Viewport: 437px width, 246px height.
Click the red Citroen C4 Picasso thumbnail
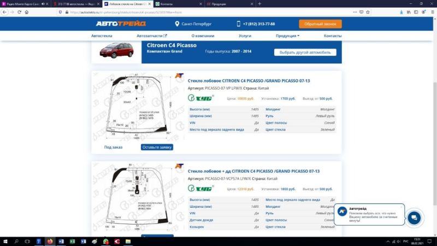116,51
